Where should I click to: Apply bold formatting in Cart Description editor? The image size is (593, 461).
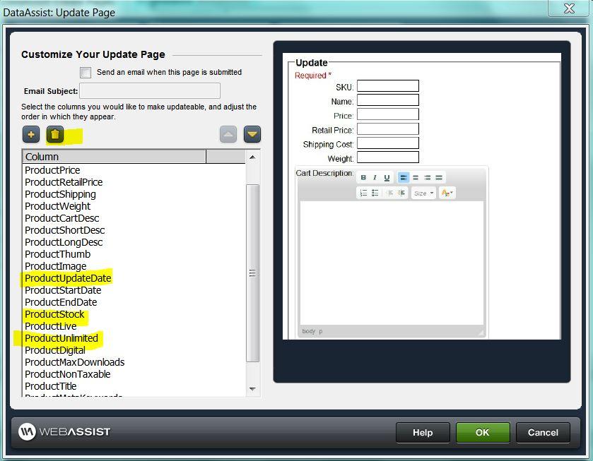coord(363,177)
